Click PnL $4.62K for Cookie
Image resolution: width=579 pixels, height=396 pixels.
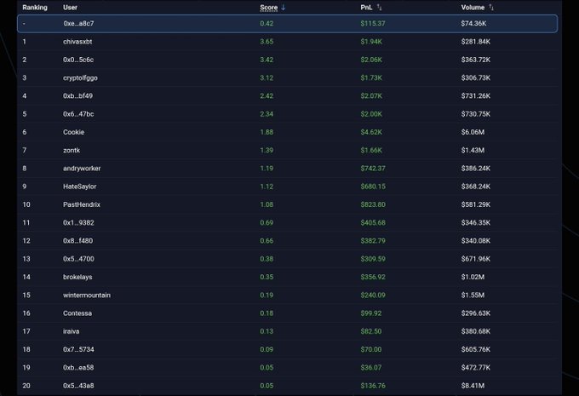point(371,132)
